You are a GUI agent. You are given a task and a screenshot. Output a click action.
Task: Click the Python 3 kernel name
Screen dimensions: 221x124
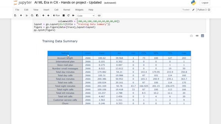coord(202,10)
